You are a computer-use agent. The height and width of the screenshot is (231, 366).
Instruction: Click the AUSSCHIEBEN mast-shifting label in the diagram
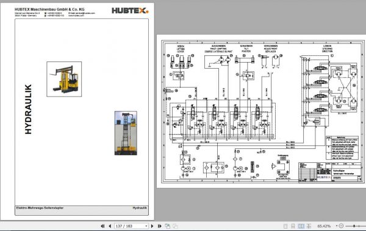pos(218,49)
